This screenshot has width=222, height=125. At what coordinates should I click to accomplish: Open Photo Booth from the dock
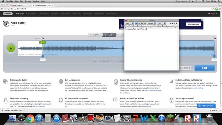pyautogui.click(x=91, y=118)
